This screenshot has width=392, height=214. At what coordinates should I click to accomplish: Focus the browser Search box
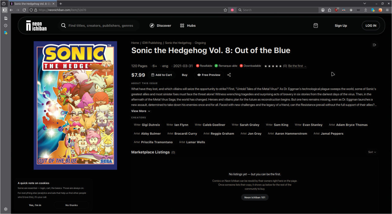pyautogui.click(x=277, y=10)
